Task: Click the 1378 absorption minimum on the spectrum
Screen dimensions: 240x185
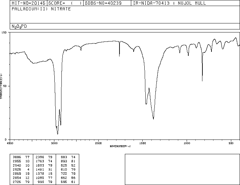Action: coord(153,119)
